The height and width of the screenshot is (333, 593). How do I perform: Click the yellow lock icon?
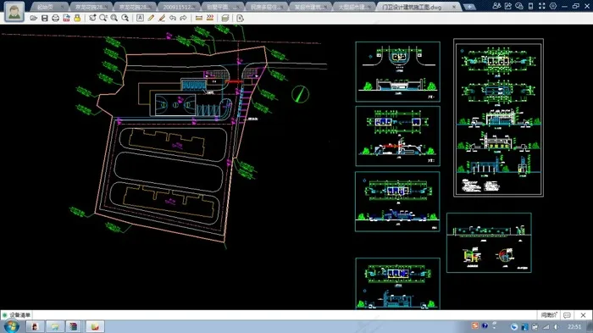tap(77, 18)
